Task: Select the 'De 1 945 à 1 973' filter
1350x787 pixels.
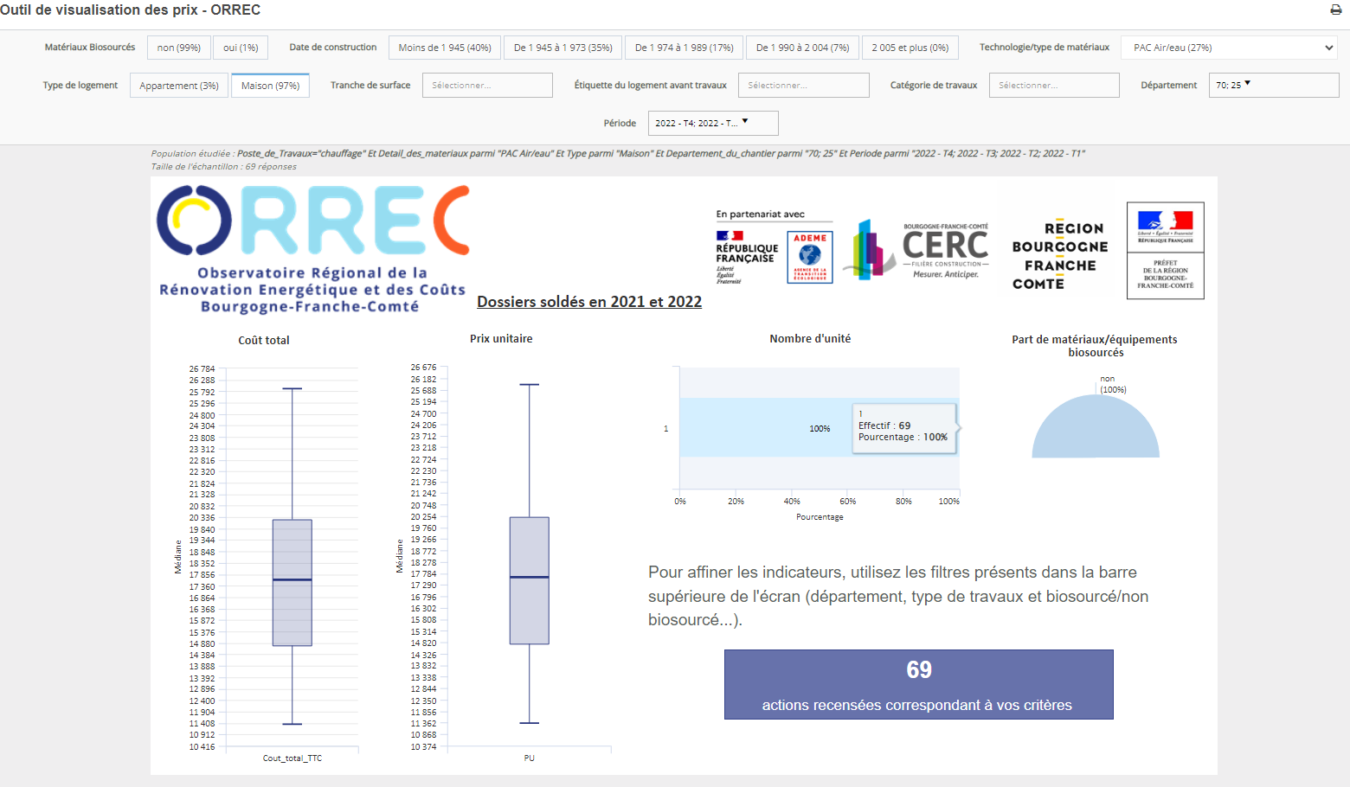Action: pos(562,48)
